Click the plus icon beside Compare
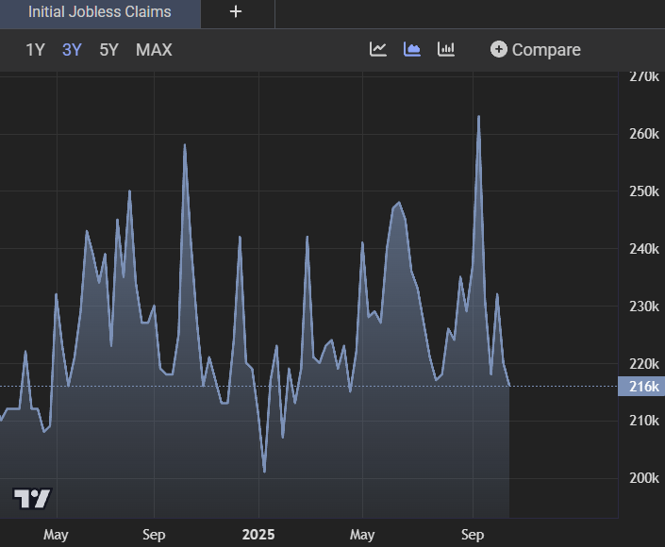Screen dimensions: 665x547 499,49
